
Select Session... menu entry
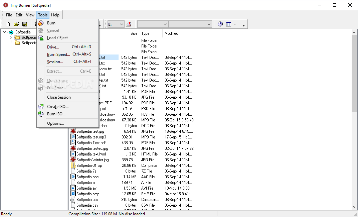click(67, 62)
